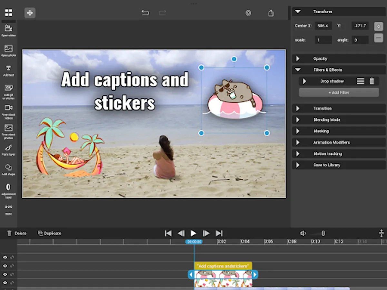This screenshot has height=290, width=387.
Task: Toggle eye icon on the topmost timeline track
Action: [5, 257]
